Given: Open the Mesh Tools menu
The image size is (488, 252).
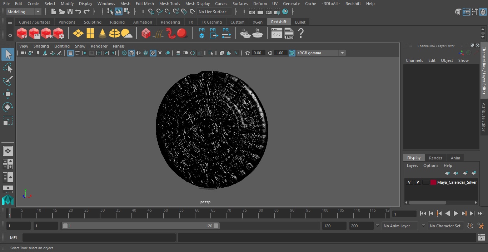Looking at the screenshot, I should [169, 4].
